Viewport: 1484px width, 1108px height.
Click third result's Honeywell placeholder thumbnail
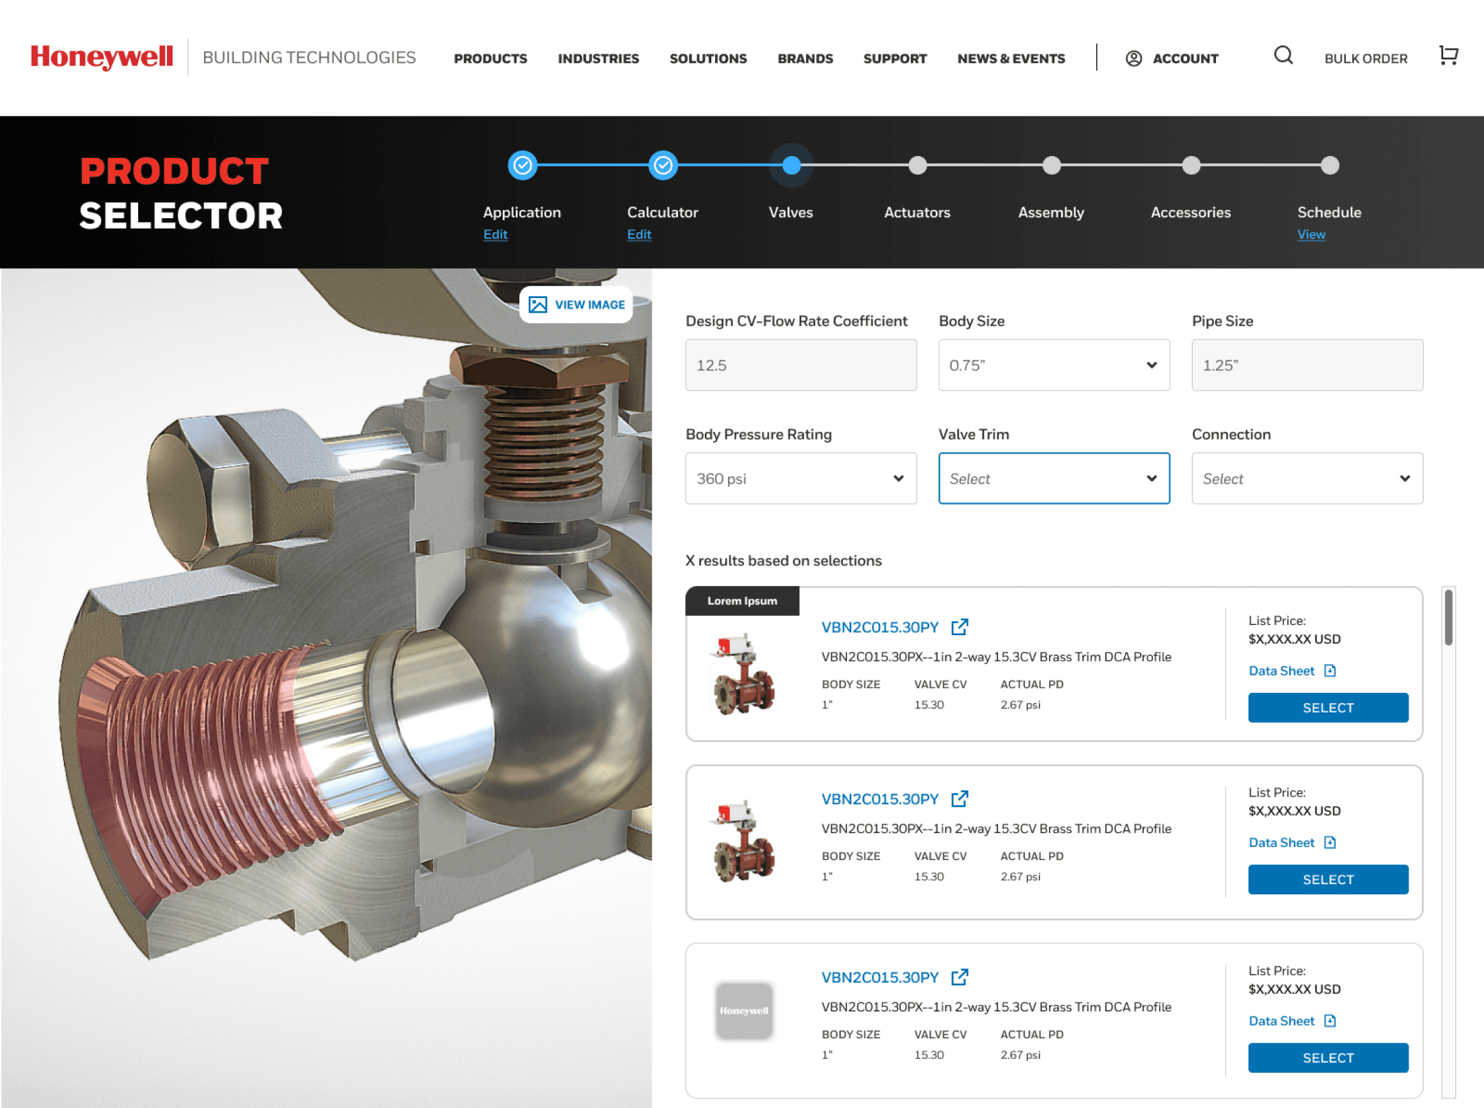pos(744,1011)
